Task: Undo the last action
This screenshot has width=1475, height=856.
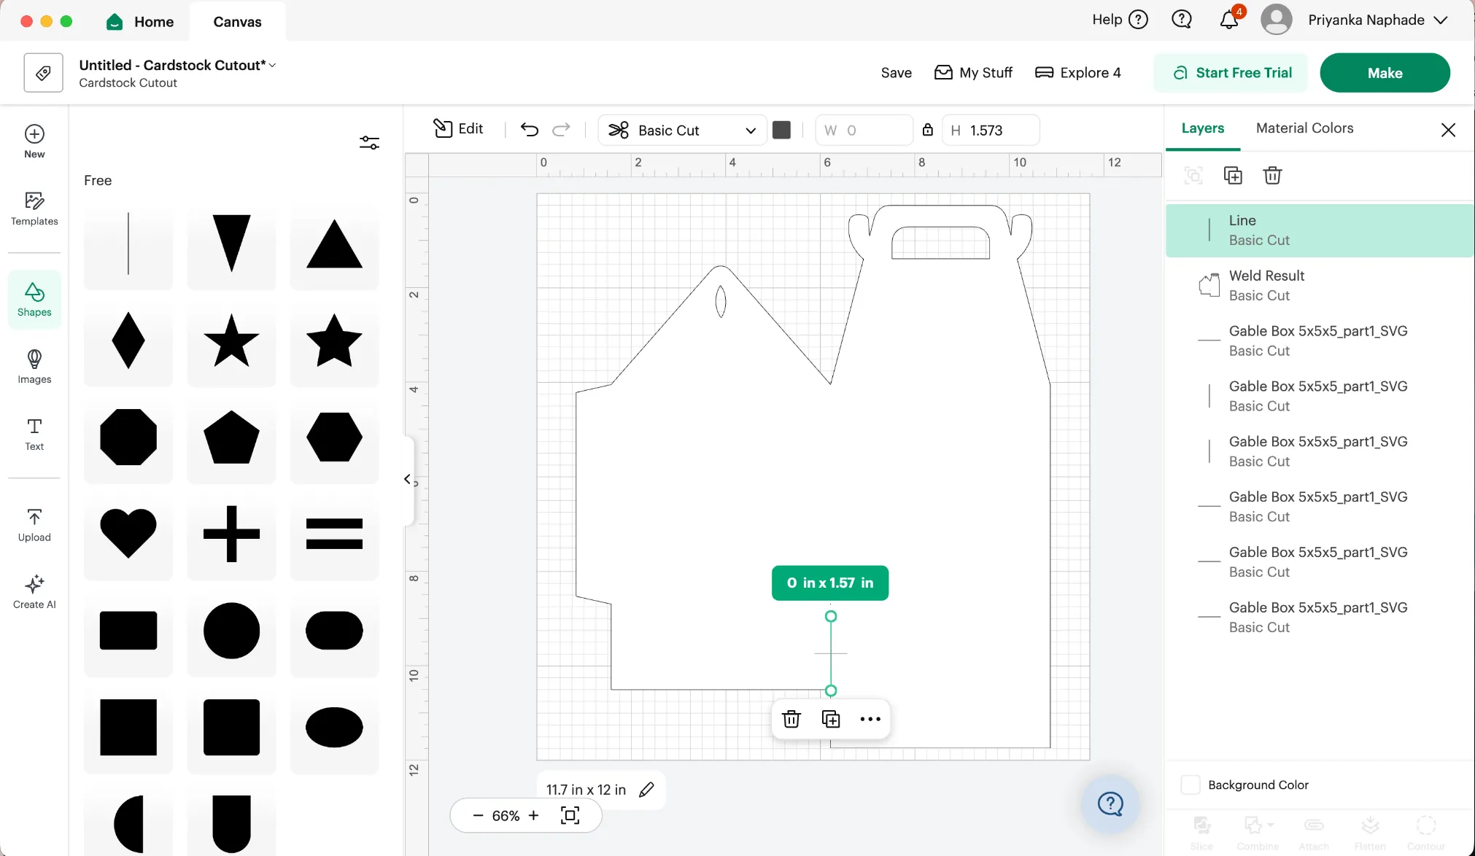Action: click(530, 130)
